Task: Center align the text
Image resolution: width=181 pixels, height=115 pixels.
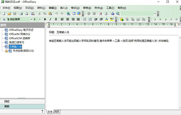Action: [68, 19]
